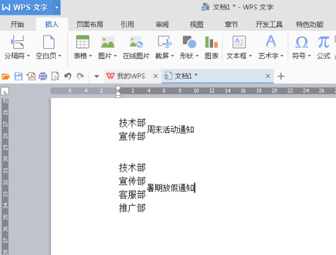Expand the 截屏 dropdown arrow
The height and width of the screenshot is (255, 336).
tap(173, 56)
